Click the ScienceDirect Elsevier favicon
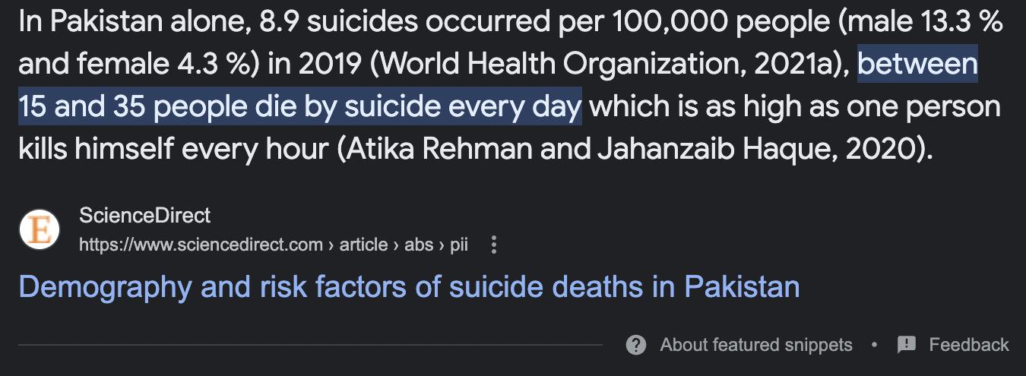Viewport: 1026px width, 376px height. pos(40,229)
